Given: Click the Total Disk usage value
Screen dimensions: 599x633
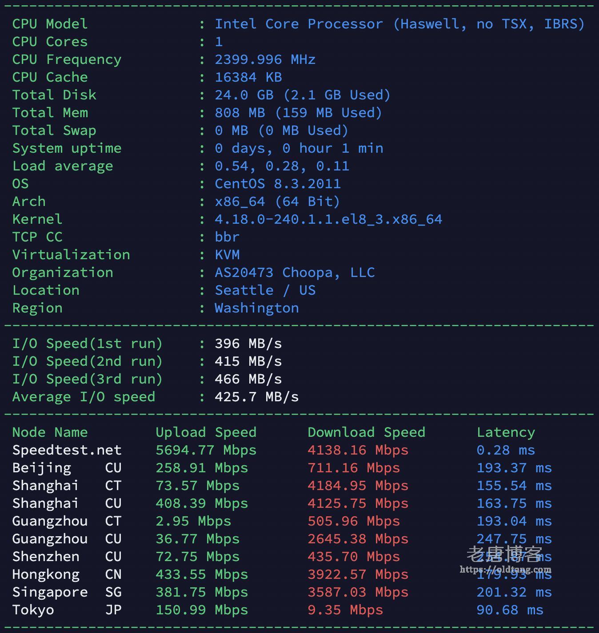Looking at the screenshot, I should tap(302, 95).
